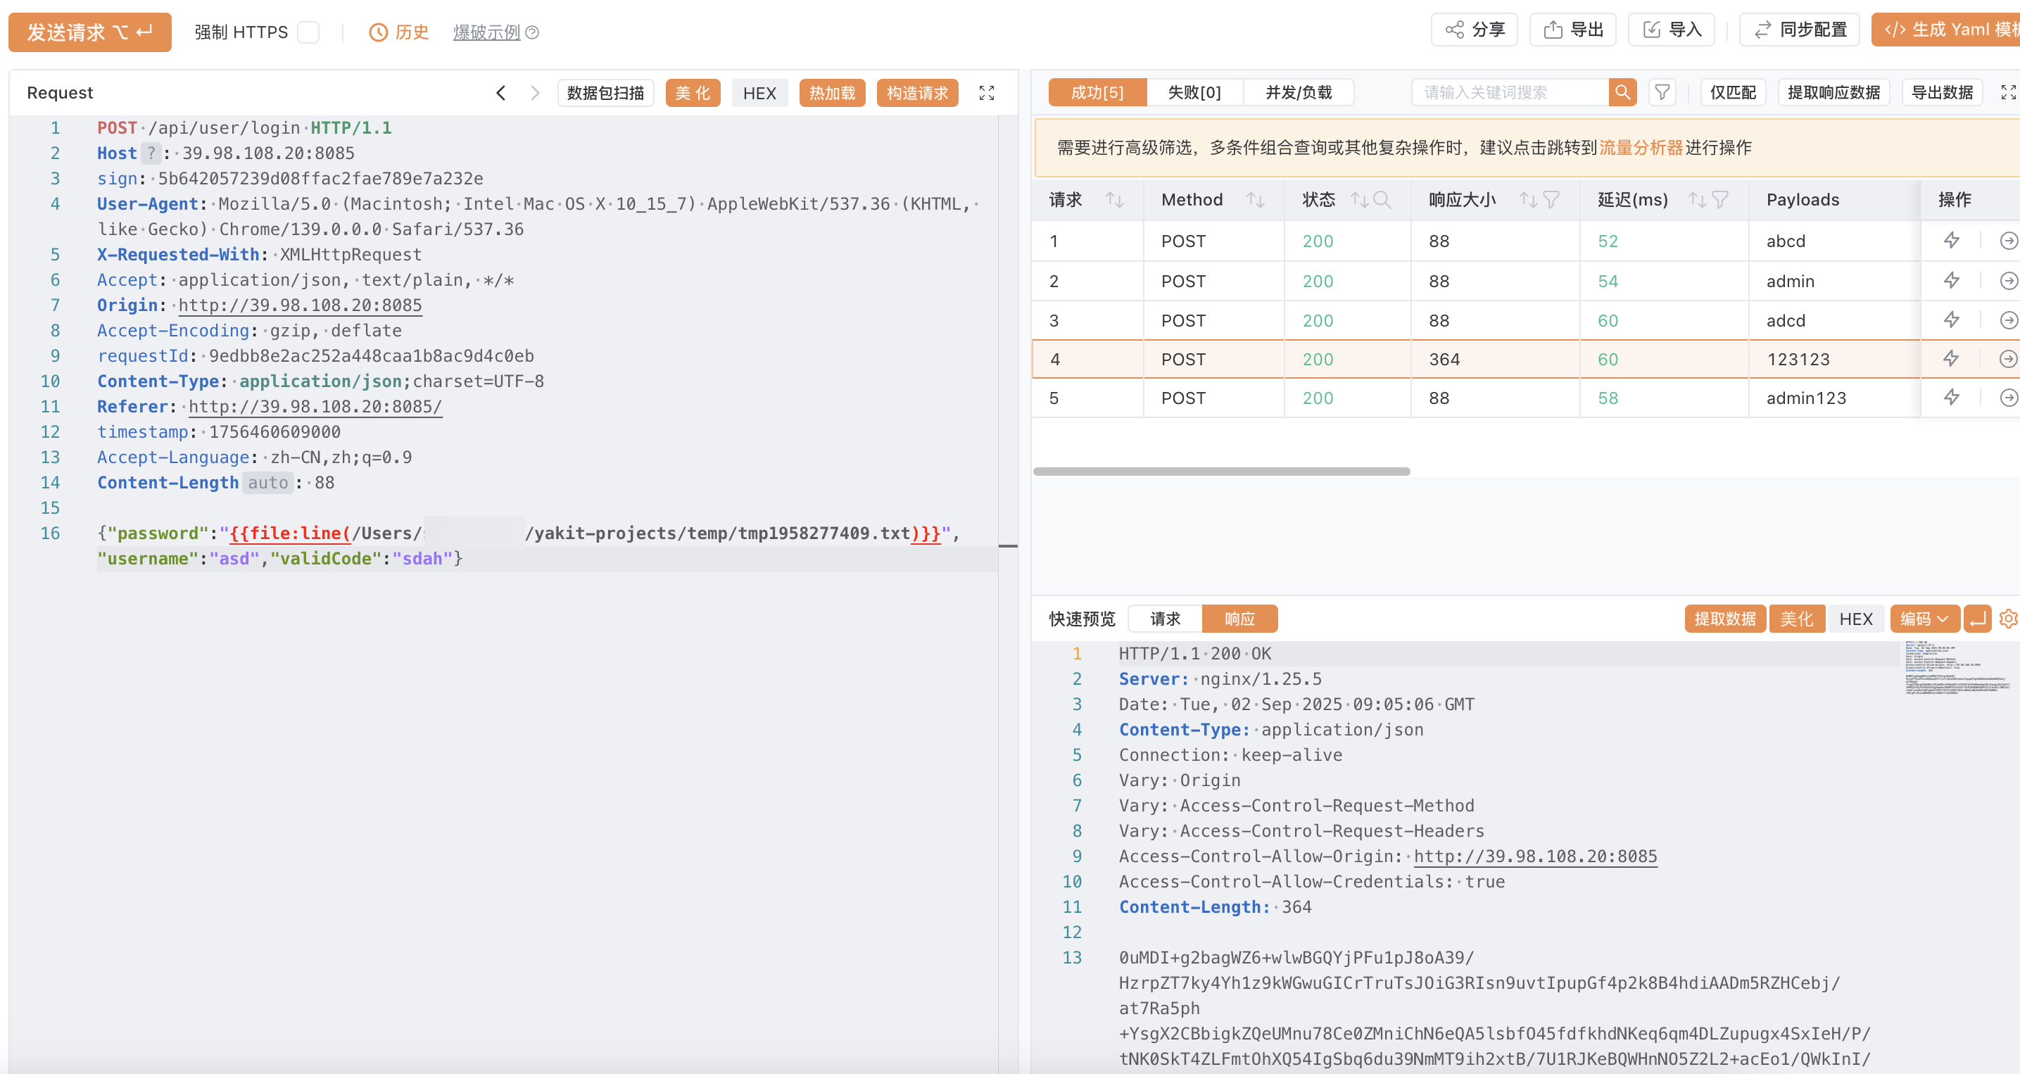The image size is (2020, 1074).
Task: Click the horizontal scrollbar under results table
Action: pos(1221,471)
